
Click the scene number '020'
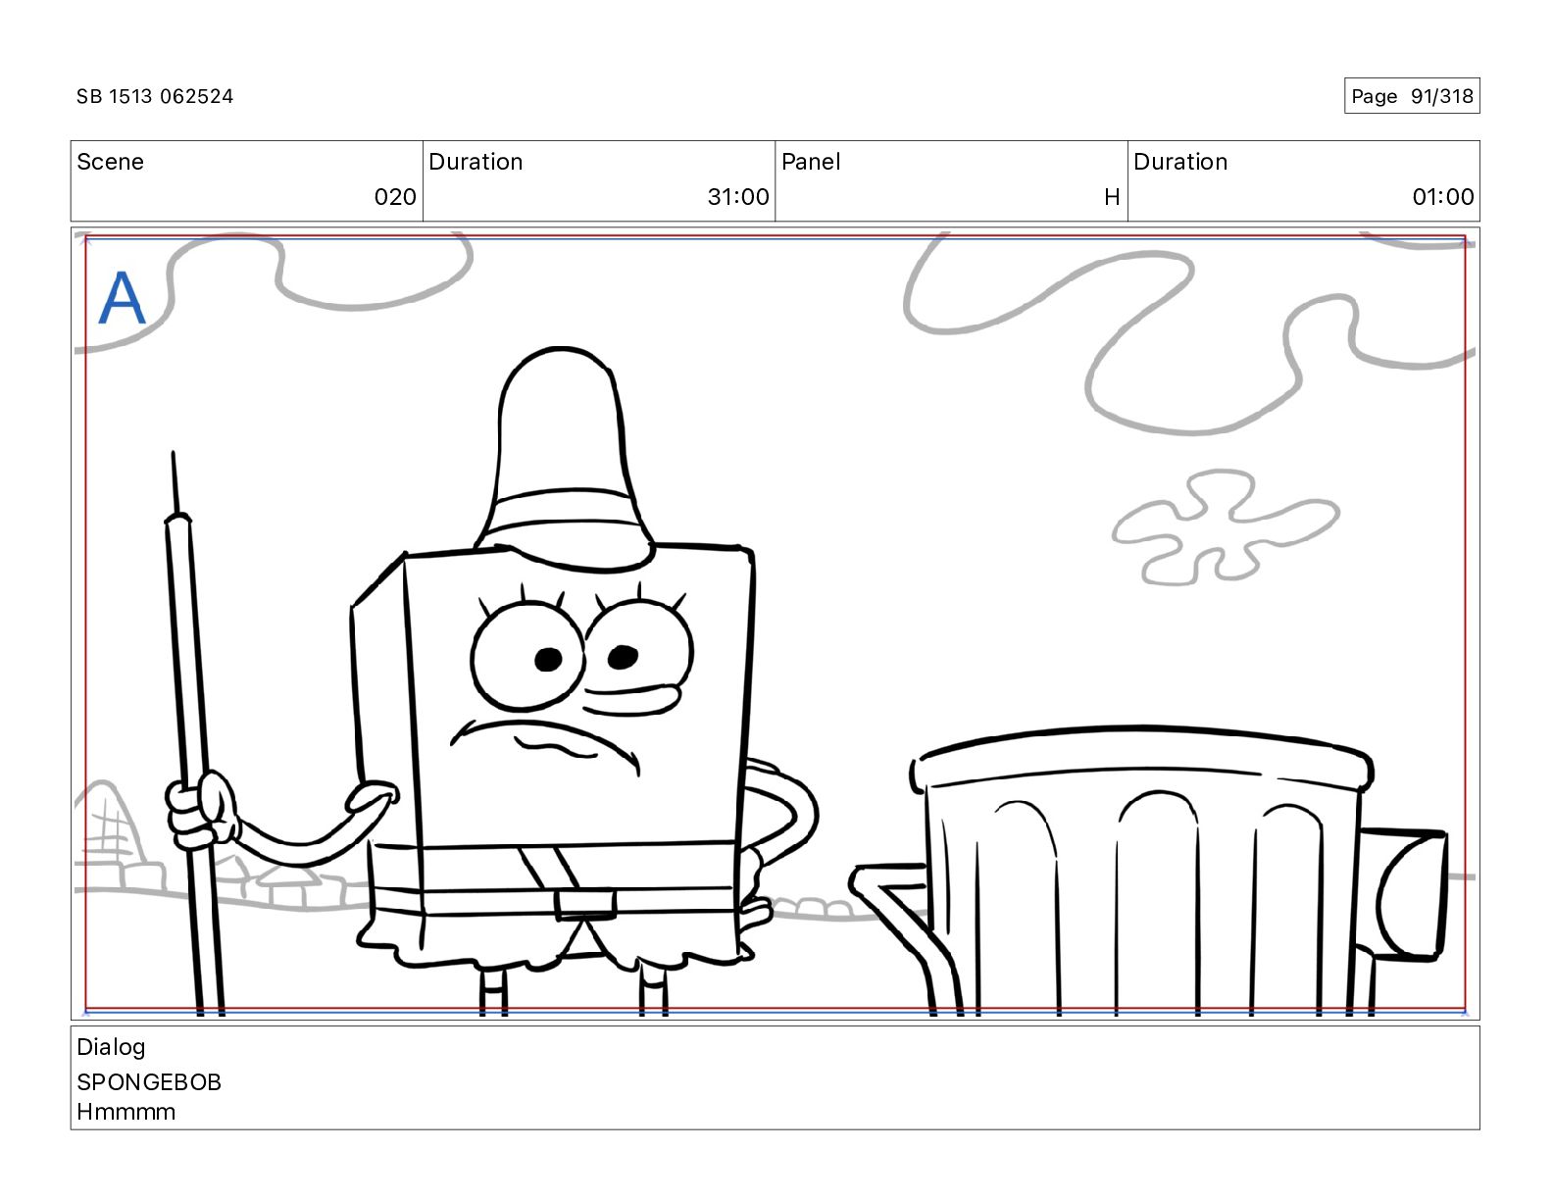[395, 197]
